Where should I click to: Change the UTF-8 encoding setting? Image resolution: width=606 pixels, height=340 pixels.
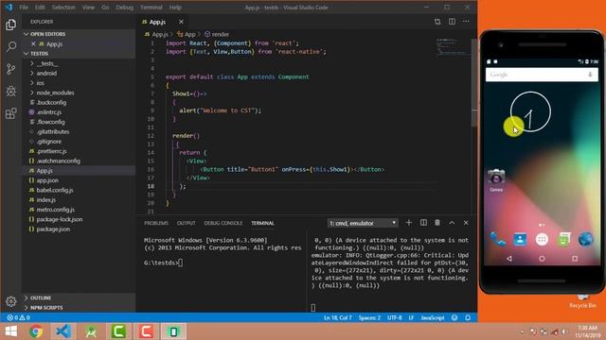coord(395,317)
